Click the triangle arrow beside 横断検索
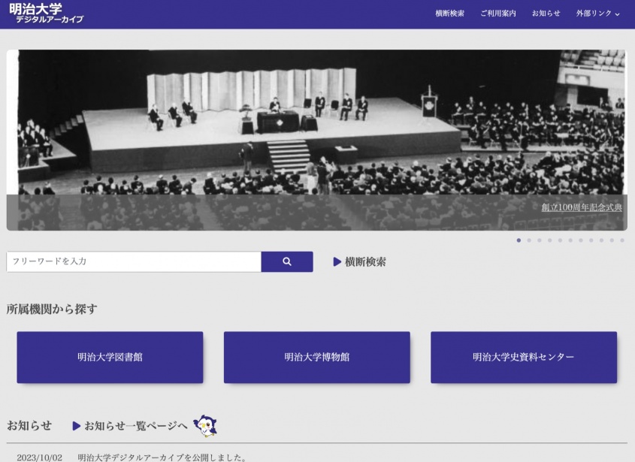 point(337,262)
